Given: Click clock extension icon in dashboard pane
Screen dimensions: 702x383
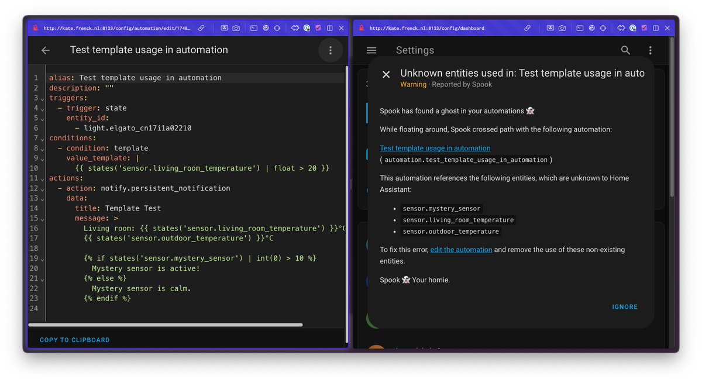Looking at the screenshot, I should 633,27.
